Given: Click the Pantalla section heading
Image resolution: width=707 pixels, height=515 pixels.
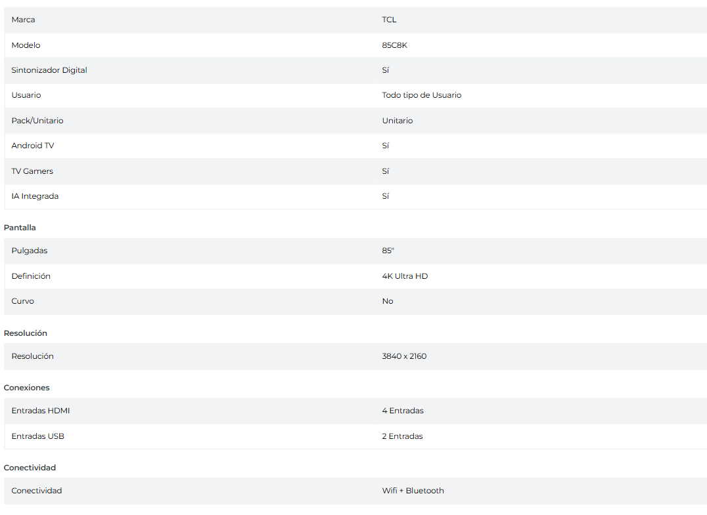Looking at the screenshot, I should (20, 228).
